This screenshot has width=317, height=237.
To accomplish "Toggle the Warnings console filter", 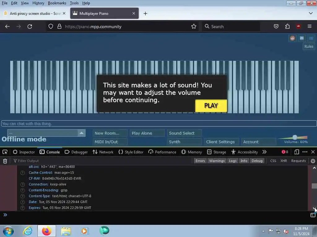I will tap(217, 161).
